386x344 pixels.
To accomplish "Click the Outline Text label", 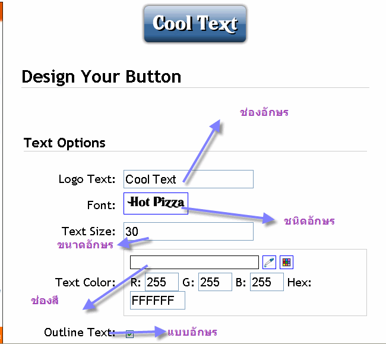I will pyautogui.click(x=80, y=333).
